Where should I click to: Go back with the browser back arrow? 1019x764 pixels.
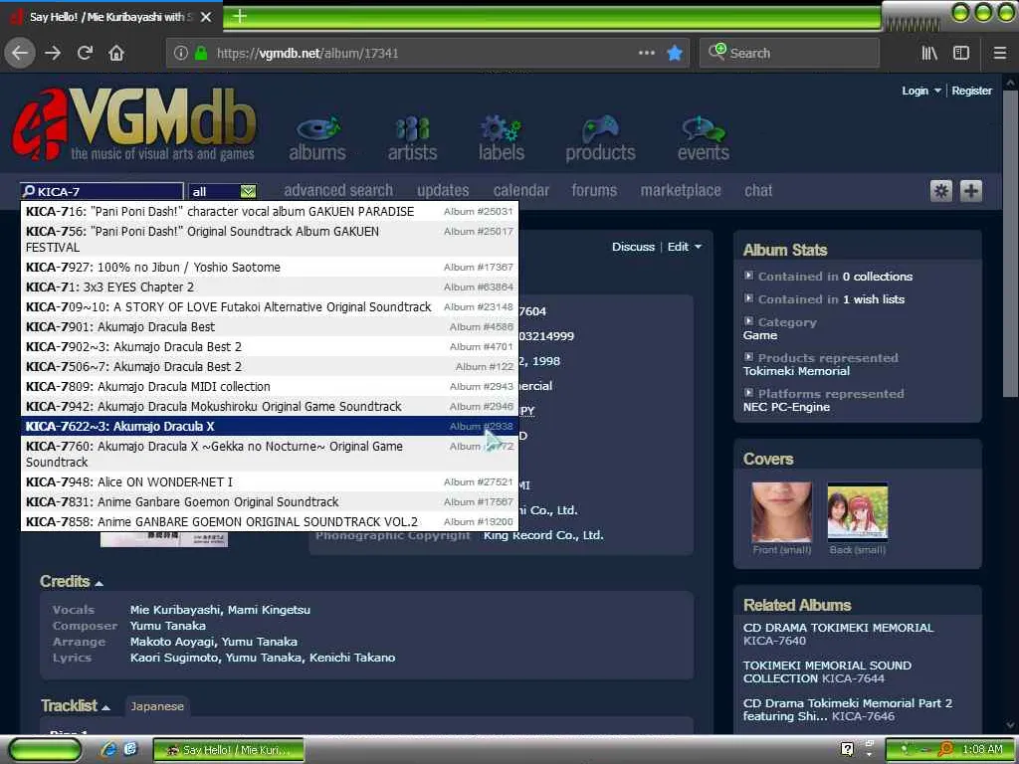pos(20,53)
